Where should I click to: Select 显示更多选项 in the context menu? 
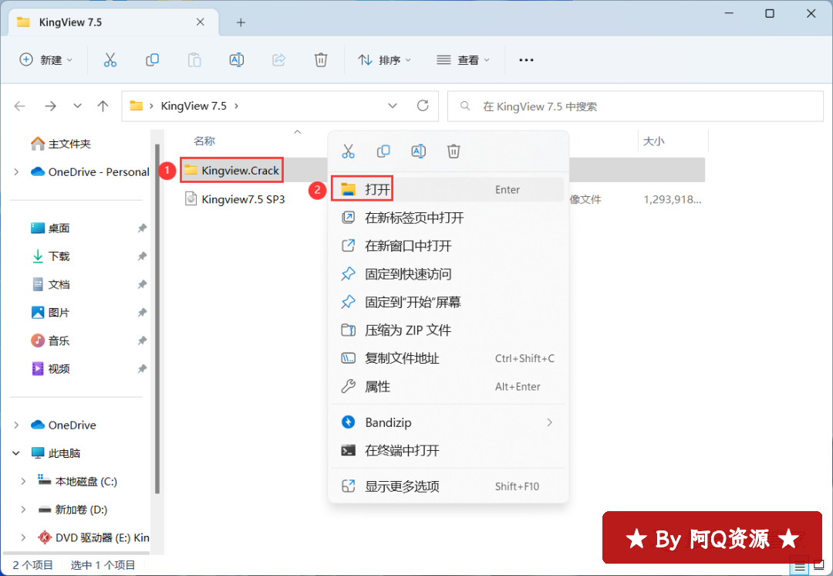pos(447,486)
